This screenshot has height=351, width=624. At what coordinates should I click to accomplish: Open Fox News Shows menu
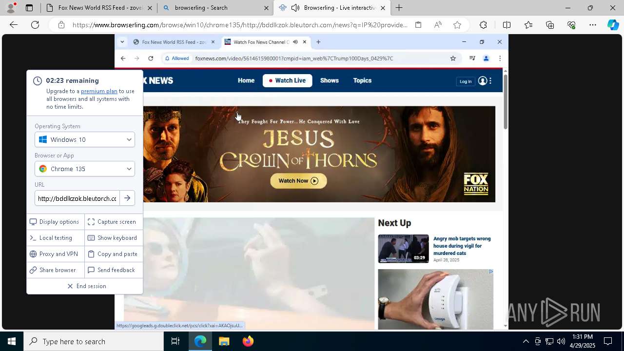pos(330,80)
